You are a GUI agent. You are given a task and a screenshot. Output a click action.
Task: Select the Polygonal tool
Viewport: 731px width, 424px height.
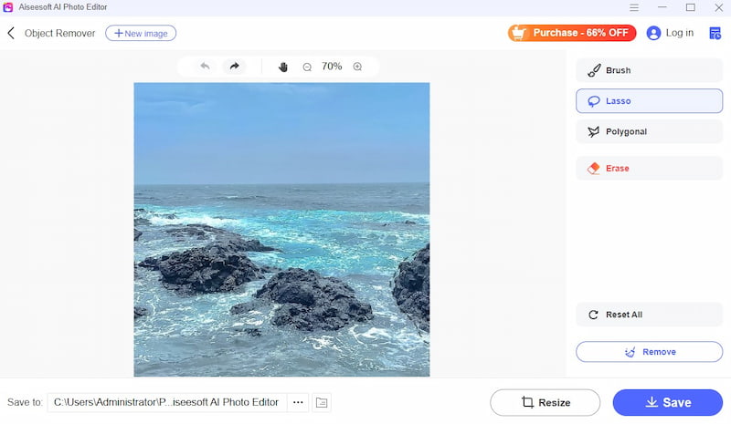[649, 131]
